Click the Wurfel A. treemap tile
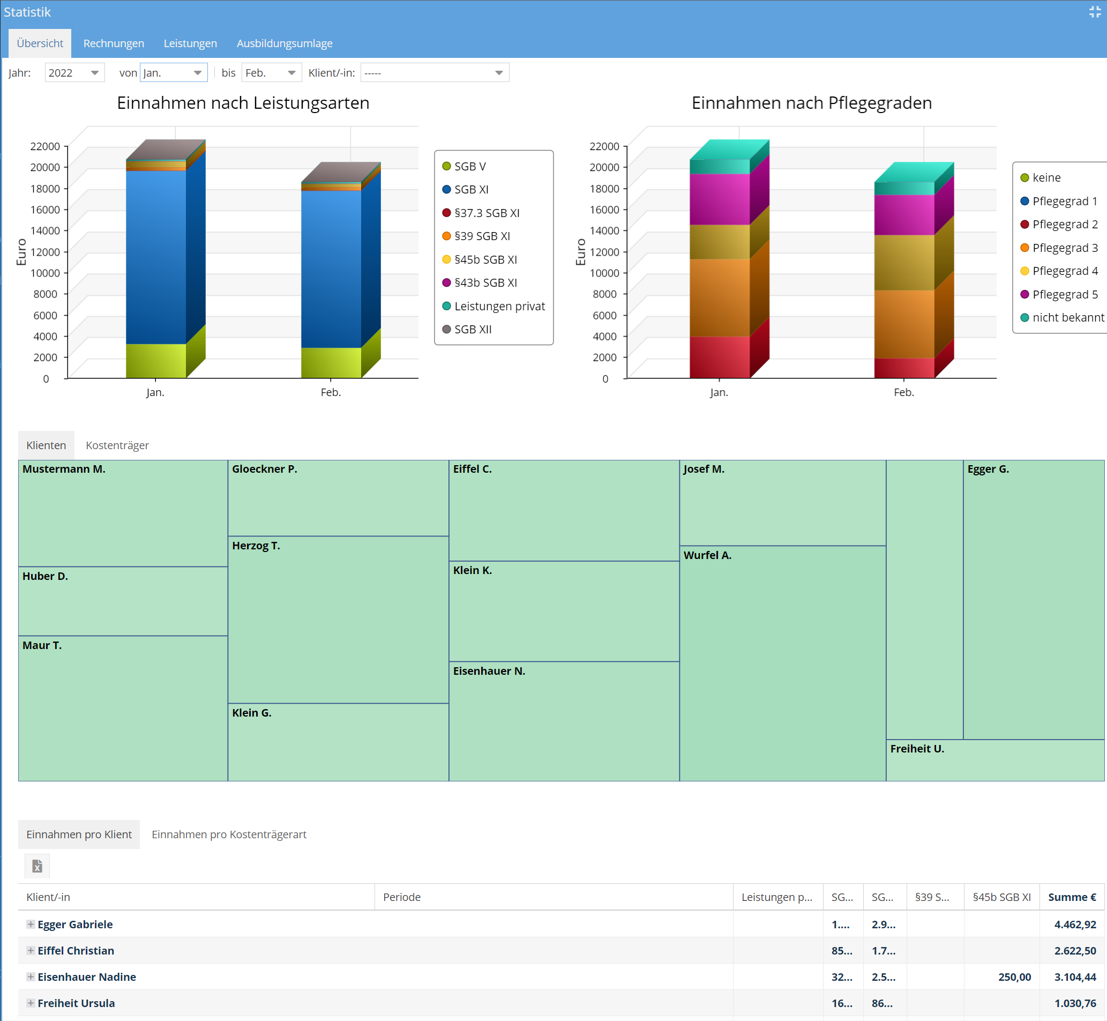Viewport: 1107px width, 1021px height. (x=782, y=663)
